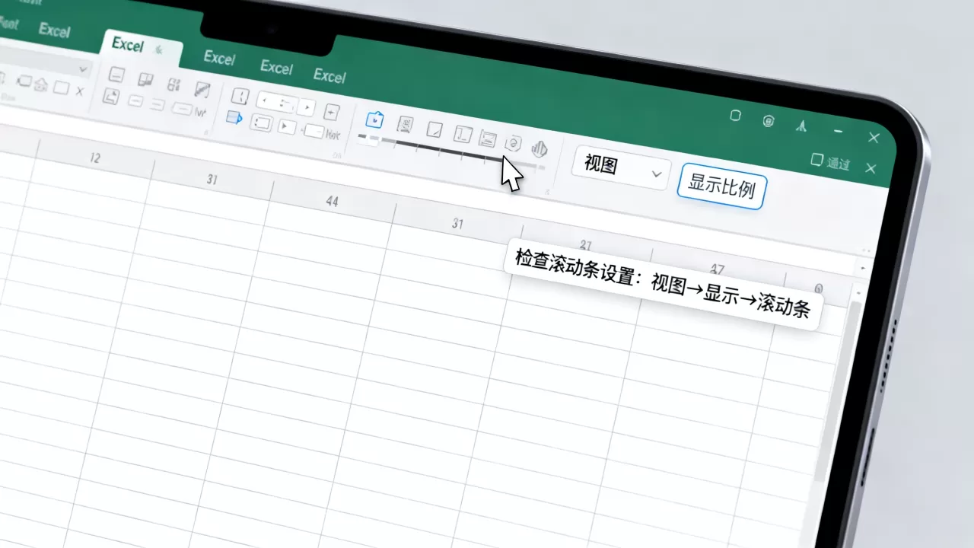Click the solid blue tag-shaped icon
The image size is (974, 548).
click(234, 118)
